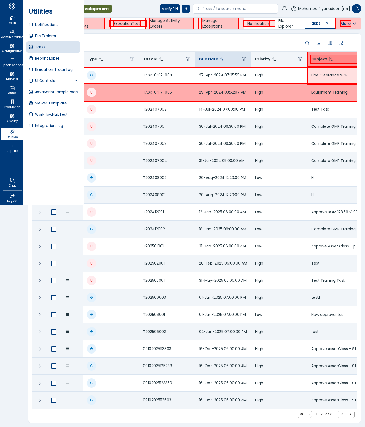Viewport: 365px width, 427px height.
Task: Expand the UI Controls submenu
Action: (76, 81)
